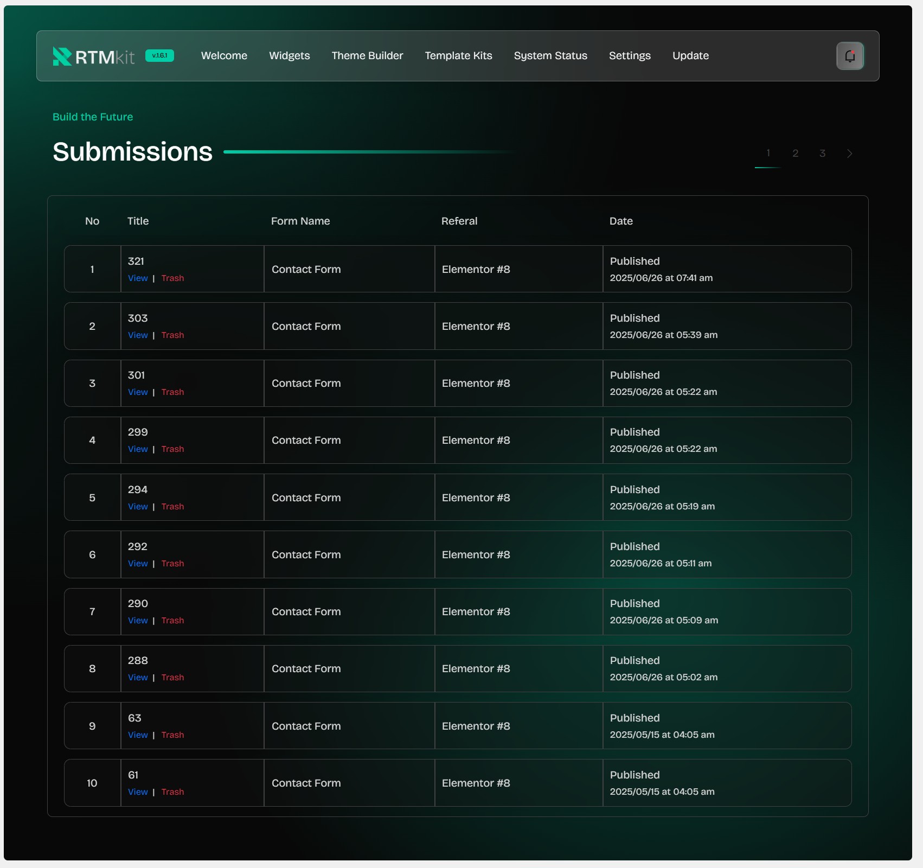View submission 321
The image size is (923, 868).
click(138, 278)
